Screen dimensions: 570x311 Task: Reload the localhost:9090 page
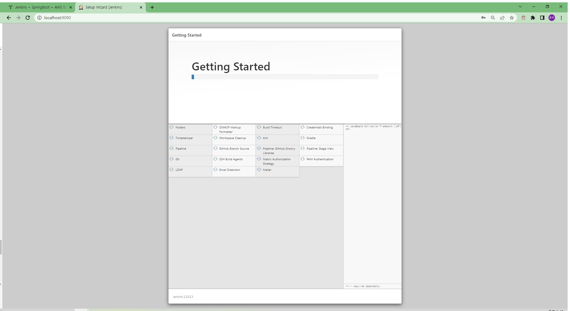click(x=28, y=18)
